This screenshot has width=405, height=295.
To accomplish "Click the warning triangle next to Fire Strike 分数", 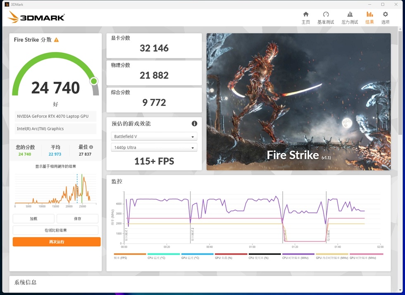I will point(56,40).
